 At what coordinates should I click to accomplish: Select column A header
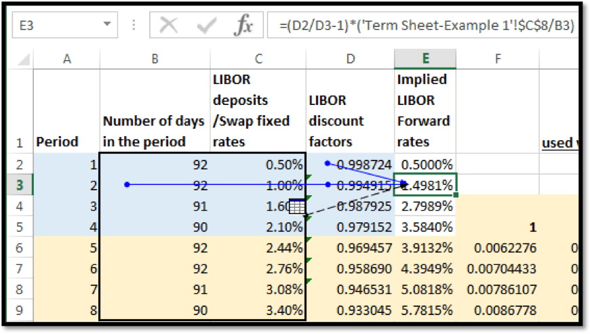pos(66,59)
